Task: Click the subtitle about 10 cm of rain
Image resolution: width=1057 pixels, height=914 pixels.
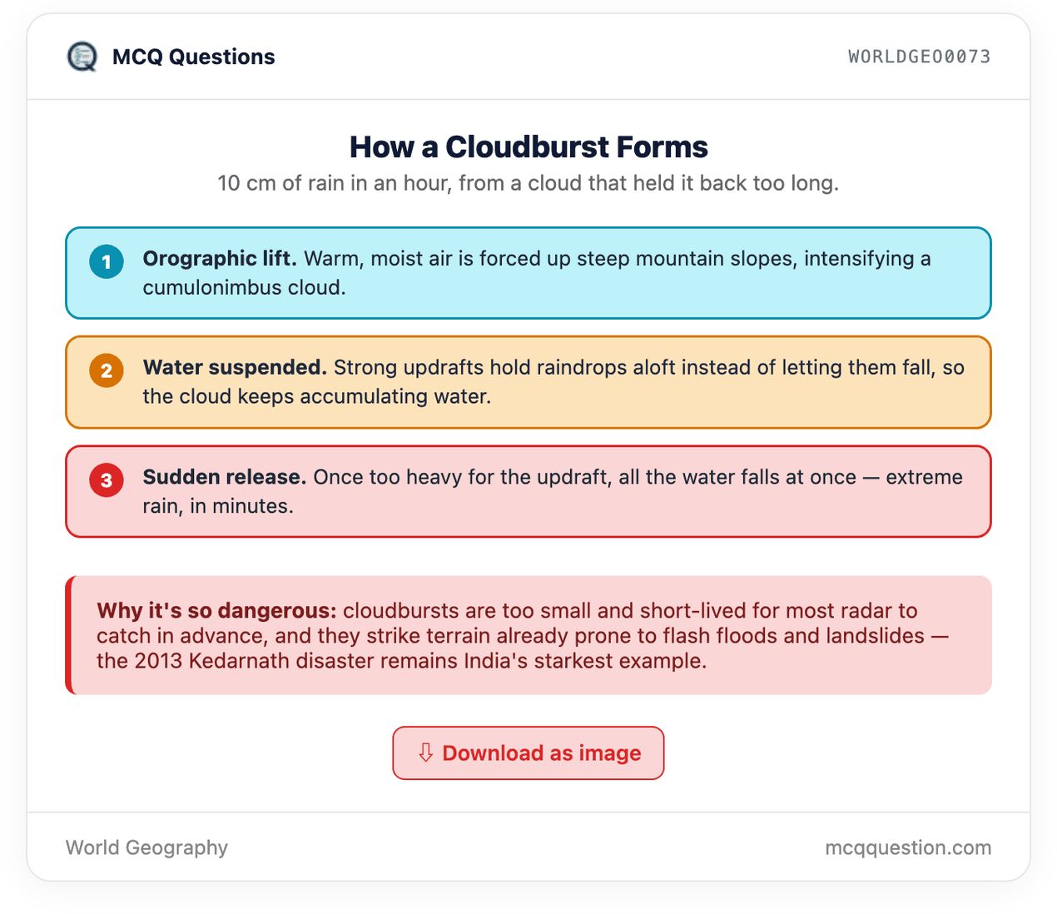Action: tap(528, 183)
